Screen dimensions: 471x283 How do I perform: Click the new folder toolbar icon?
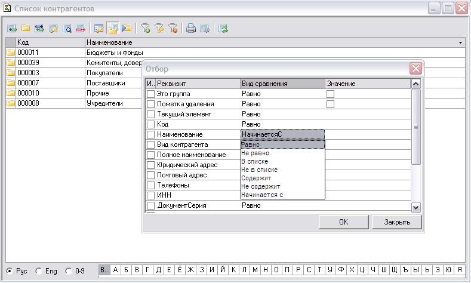(x=26, y=28)
